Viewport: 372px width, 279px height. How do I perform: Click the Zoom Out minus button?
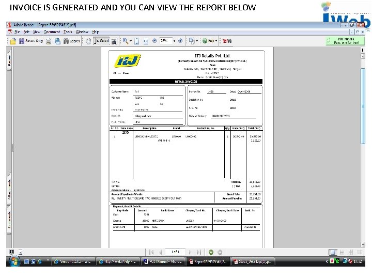(154, 41)
